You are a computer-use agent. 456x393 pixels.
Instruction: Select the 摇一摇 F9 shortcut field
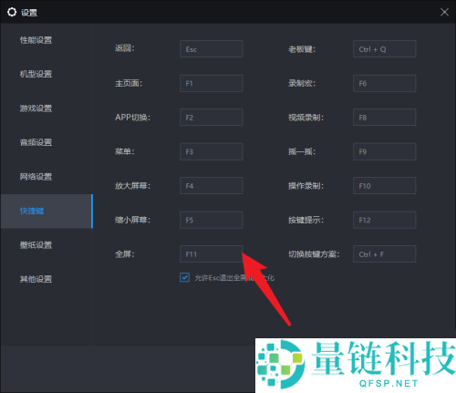(x=385, y=151)
